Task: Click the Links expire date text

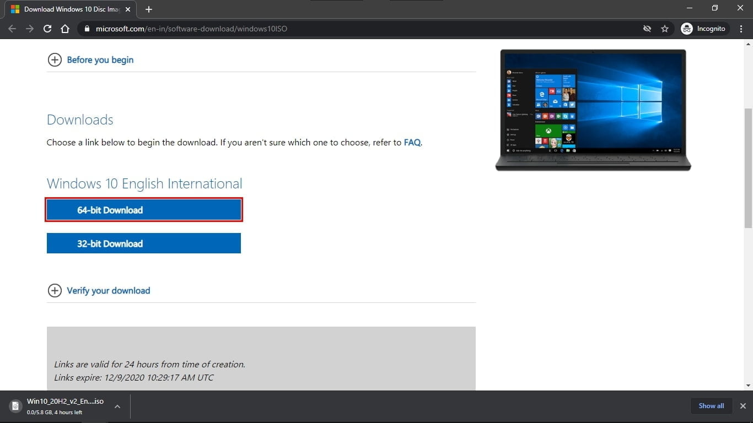Action: click(134, 378)
